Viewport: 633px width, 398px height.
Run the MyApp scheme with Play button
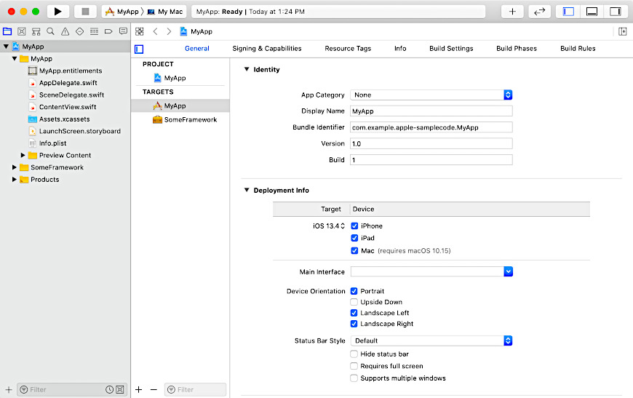coord(57,12)
